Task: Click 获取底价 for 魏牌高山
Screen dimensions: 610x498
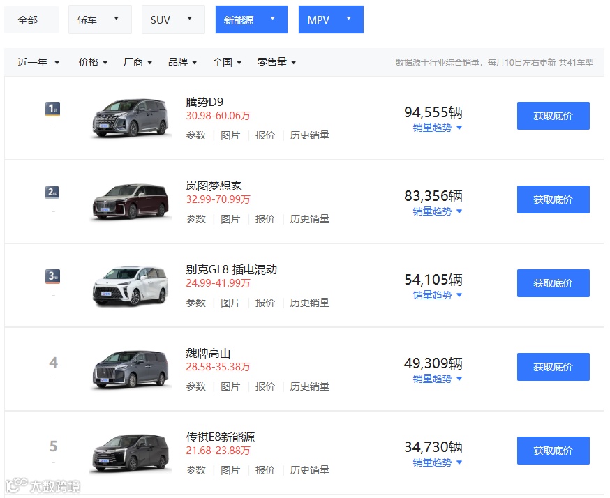Action: pos(553,367)
